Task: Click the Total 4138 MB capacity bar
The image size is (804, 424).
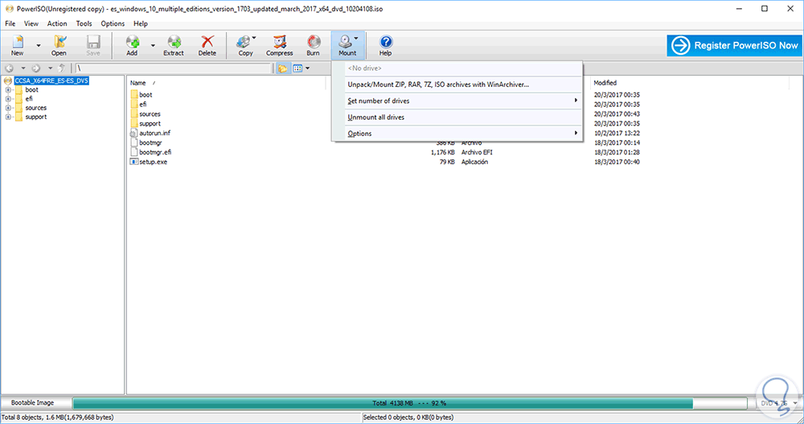Action: pyautogui.click(x=409, y=403)
